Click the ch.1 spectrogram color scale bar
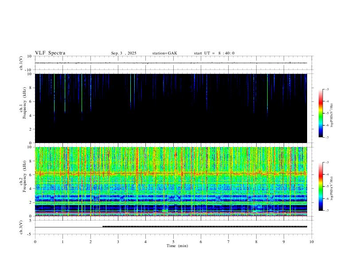 320,113
